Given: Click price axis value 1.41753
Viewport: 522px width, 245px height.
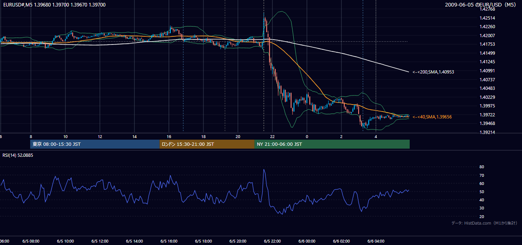Looking at the screenshot, I should [487, 44].
